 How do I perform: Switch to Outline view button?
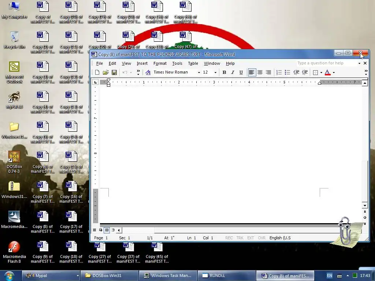(113, 230)
